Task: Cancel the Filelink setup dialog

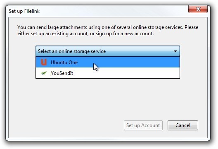Action: click(183, 125)
